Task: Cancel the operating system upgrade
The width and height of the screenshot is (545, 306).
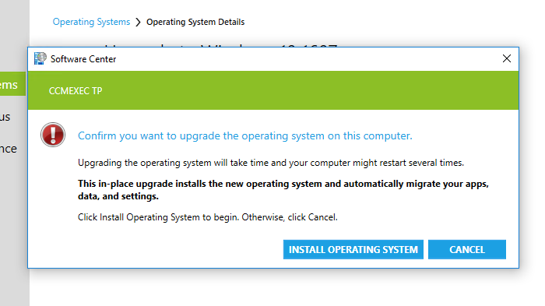Action: (x=467, y=249)
